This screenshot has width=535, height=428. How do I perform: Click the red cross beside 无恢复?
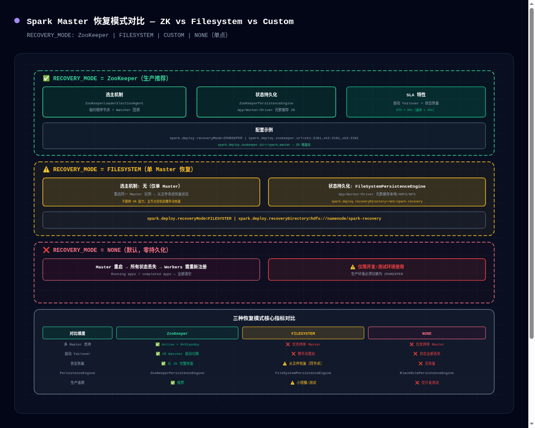(420, 364)
